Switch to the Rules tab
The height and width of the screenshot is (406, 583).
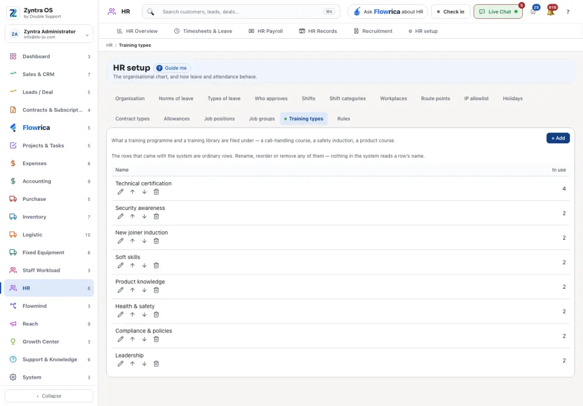pyautogui.click(x=344, y=119)
